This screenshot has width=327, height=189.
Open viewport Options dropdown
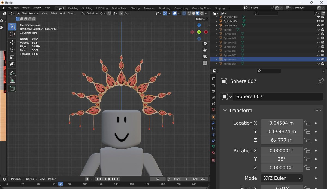pyautogui.click(x=202, y=19)
